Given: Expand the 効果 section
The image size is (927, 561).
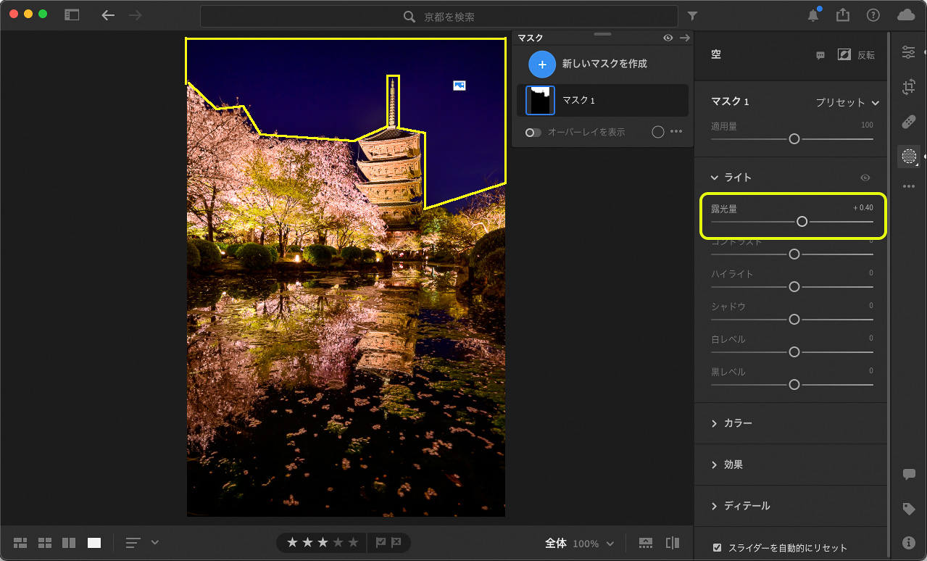Looking at the screenshot, I should [x=715, y=465].
